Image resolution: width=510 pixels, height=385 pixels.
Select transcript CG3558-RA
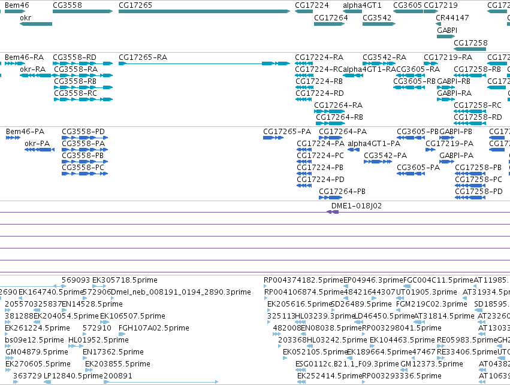(83, 75)
